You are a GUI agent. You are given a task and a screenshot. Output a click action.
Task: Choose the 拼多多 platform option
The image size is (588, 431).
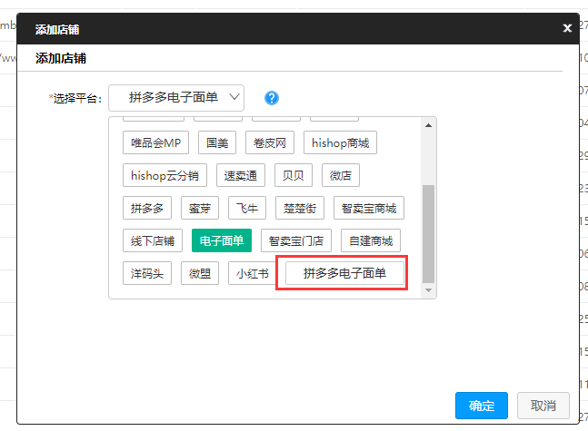pyautogui.click(x=147, y=208)
